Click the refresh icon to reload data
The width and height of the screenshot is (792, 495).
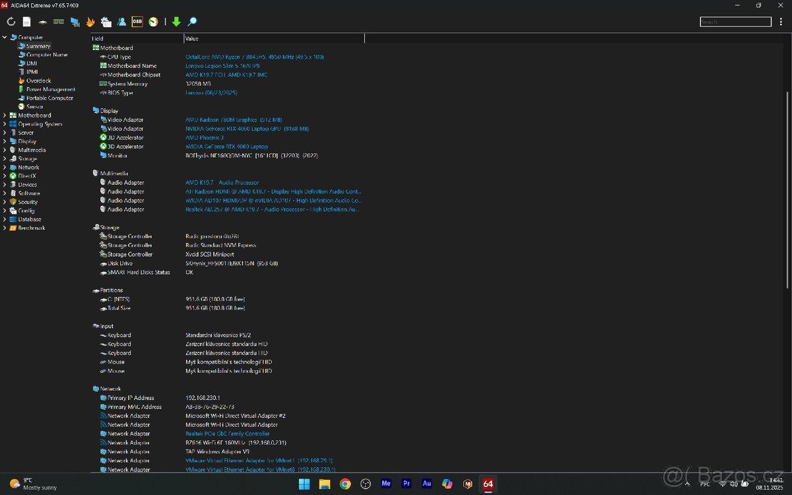[11, 22]
